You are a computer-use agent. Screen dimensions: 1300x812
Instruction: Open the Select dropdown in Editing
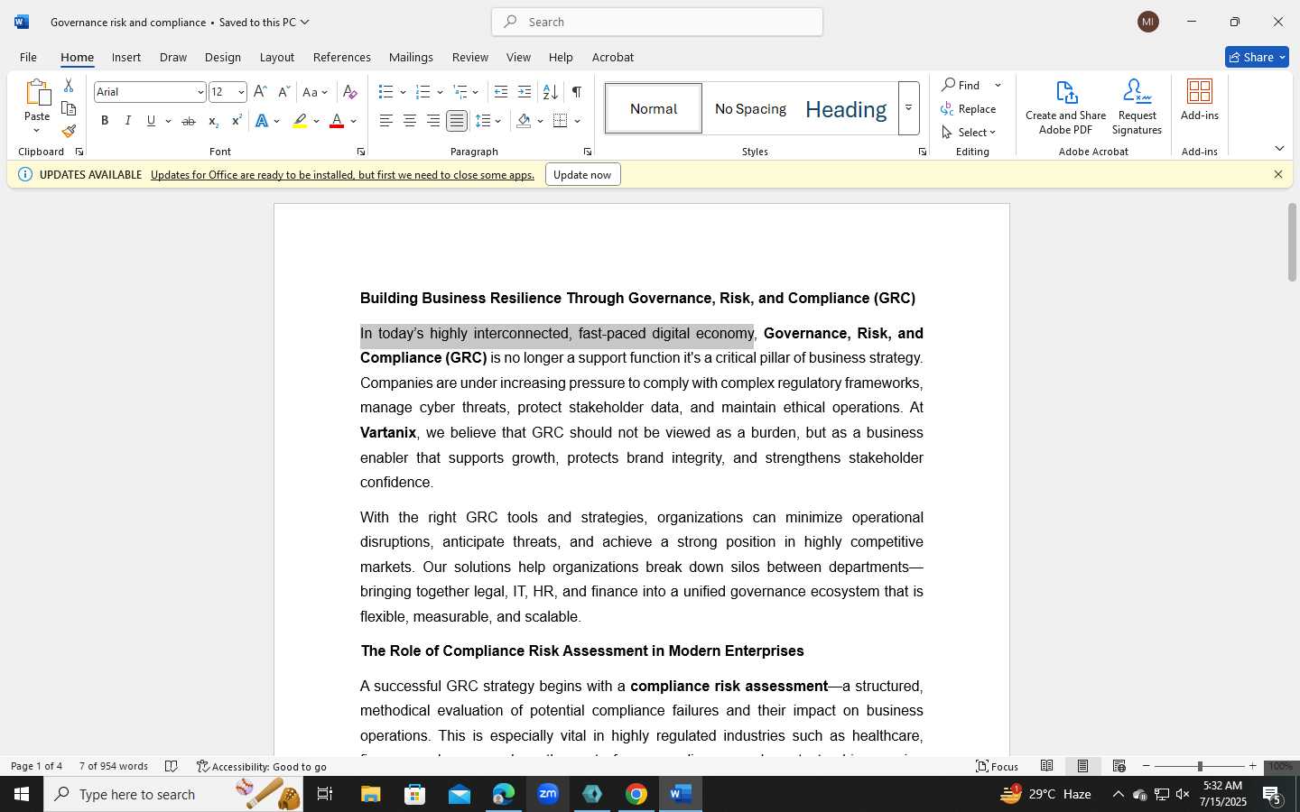click(969, 132)
